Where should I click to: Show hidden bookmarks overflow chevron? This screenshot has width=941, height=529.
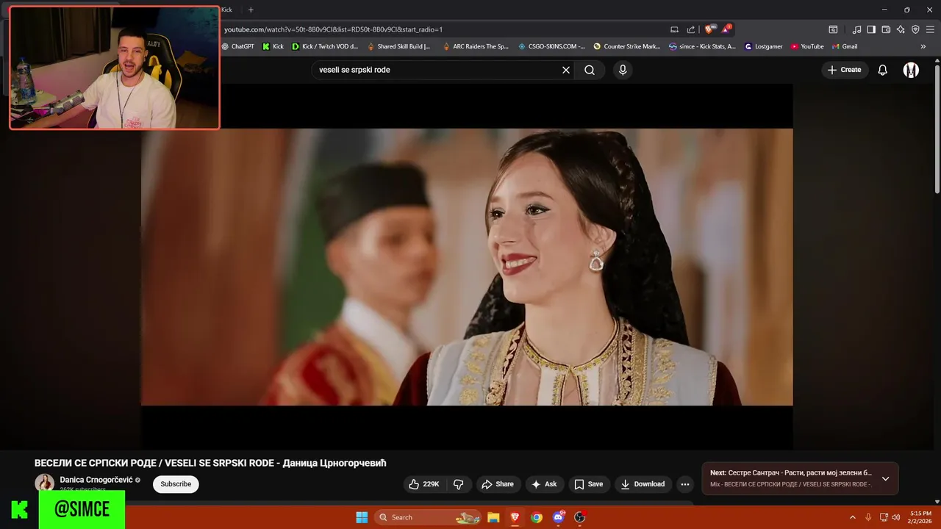point(924,46)
